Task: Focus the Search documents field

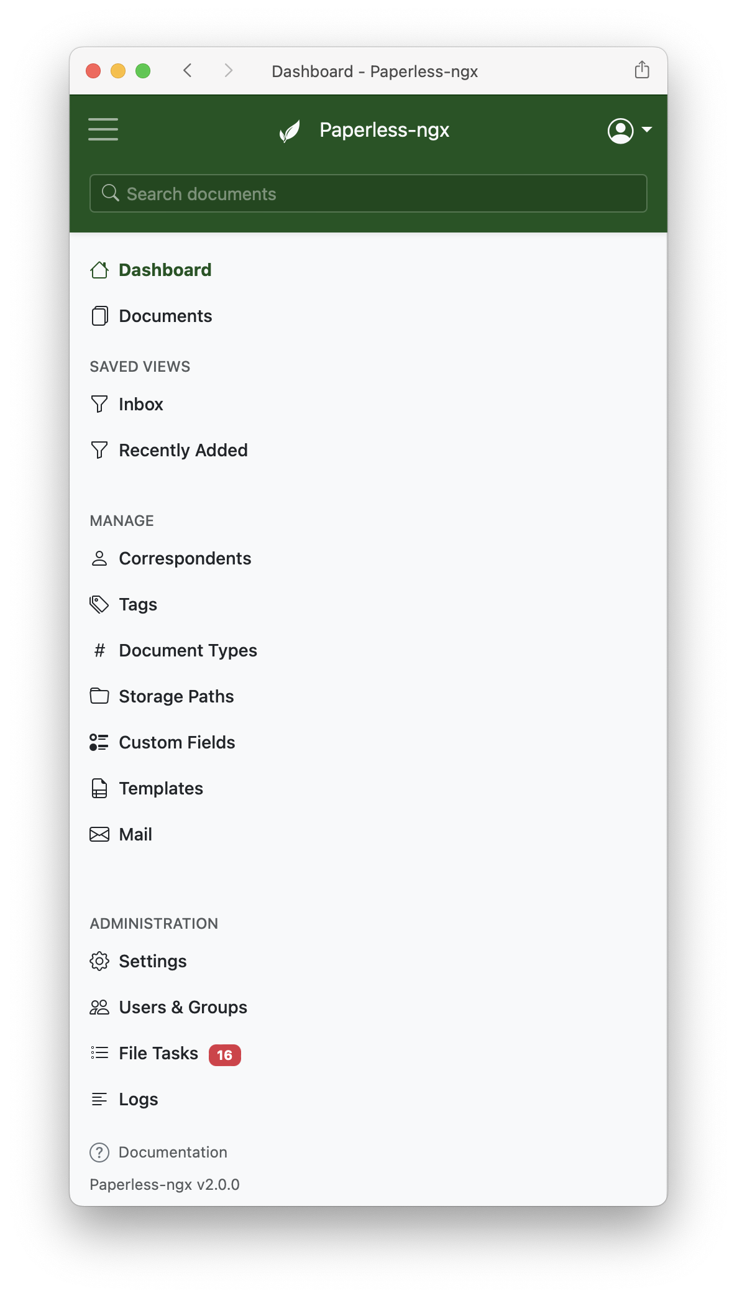Action: point(368,193)
